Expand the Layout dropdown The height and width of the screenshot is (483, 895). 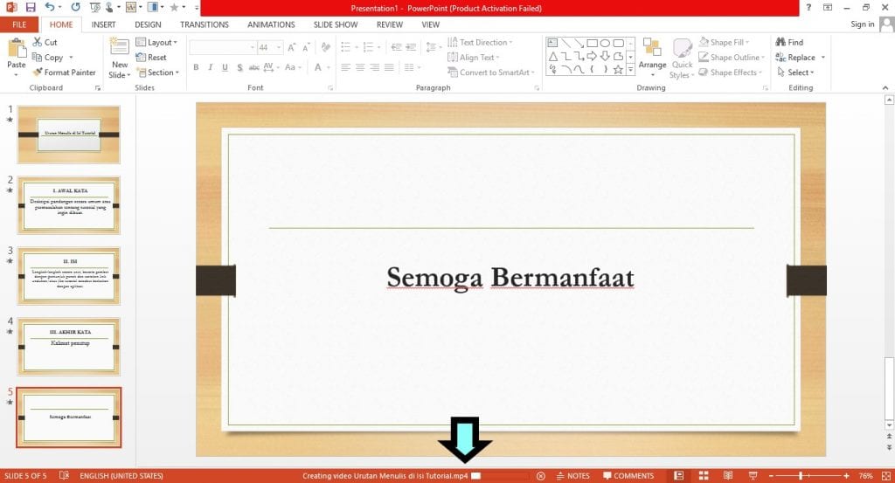[x=157, y=42]
